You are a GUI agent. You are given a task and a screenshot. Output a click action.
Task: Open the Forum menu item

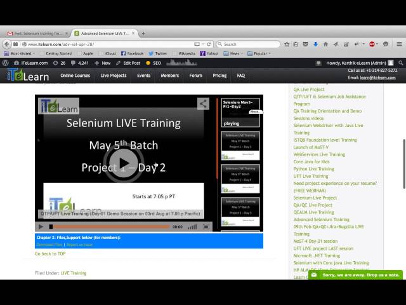point(195,76)
